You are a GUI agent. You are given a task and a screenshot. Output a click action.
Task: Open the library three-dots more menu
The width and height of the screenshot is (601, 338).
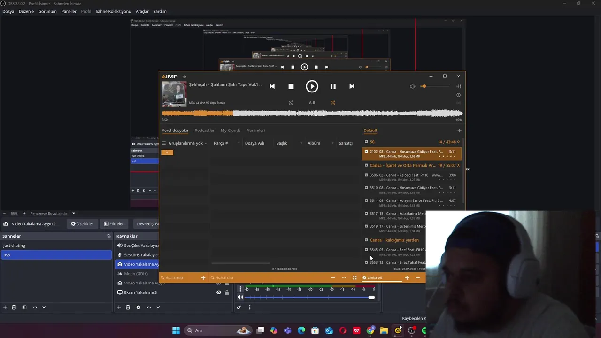click(344, 277)
